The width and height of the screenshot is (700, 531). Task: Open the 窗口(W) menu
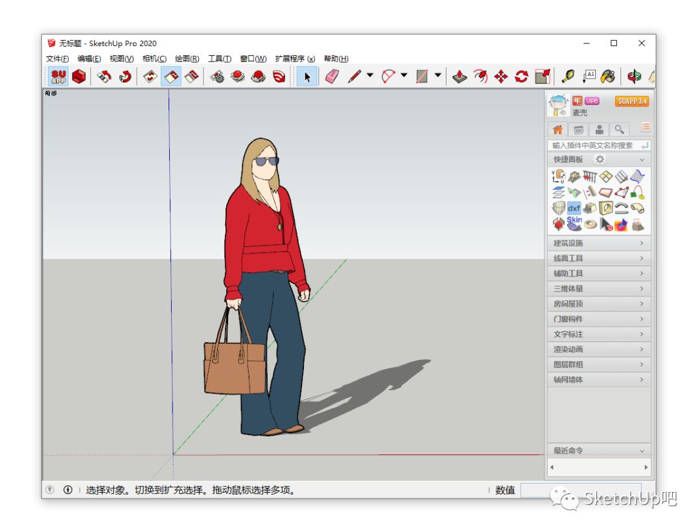click(253, 58)
